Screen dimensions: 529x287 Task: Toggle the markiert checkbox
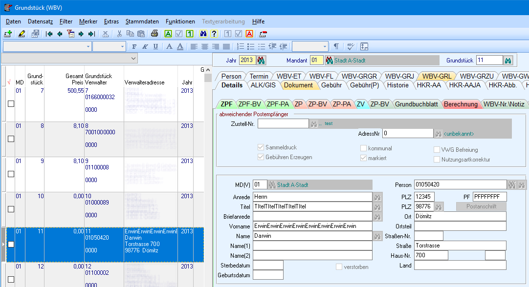coord(363,158)
